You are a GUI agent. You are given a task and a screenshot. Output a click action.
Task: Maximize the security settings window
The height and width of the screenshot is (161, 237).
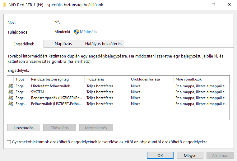pos(213,5)
